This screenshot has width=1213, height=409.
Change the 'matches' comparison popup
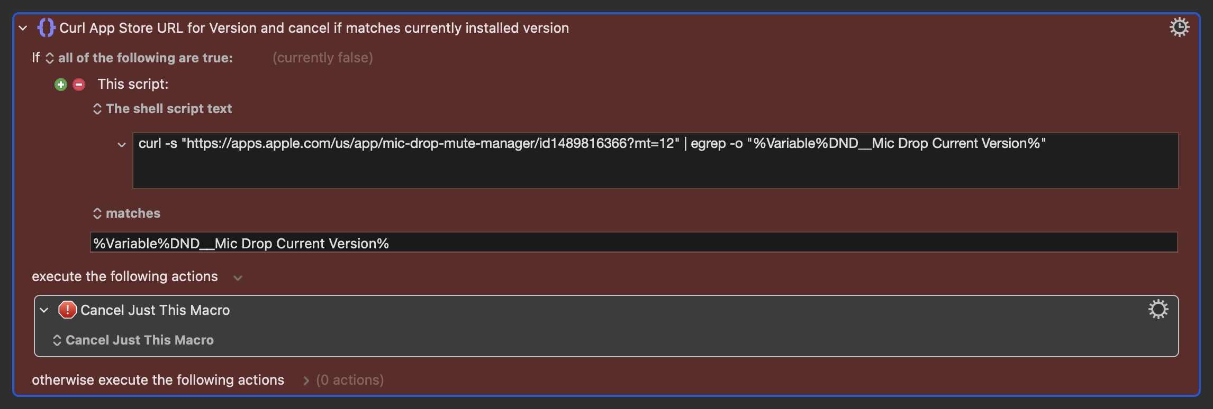click(x=126, y=213)
